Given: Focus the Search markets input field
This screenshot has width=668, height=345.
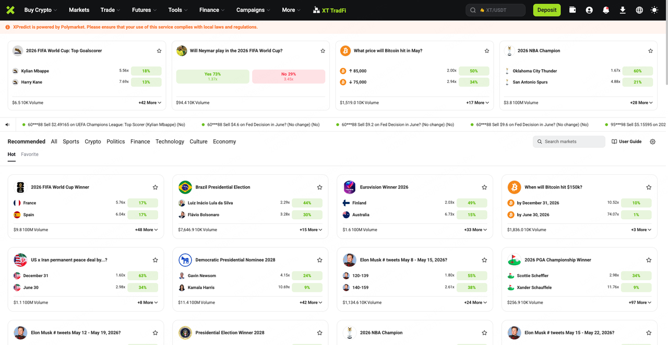Looking at the screenshot, I should tap(569, 141).
